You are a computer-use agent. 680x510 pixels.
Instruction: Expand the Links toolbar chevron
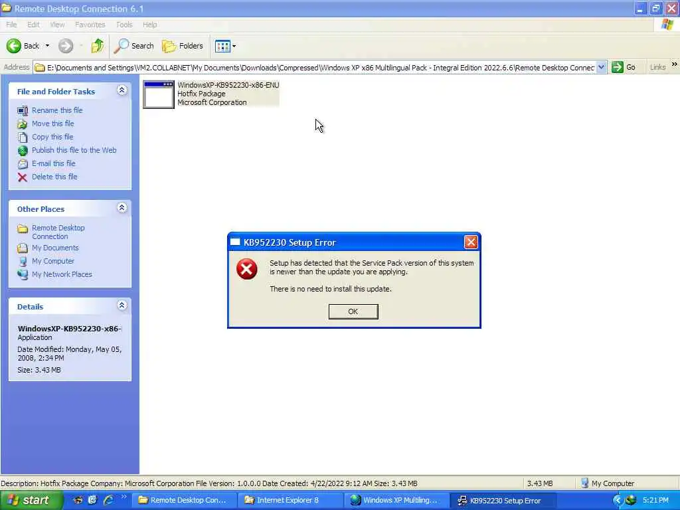pos(675,64)
